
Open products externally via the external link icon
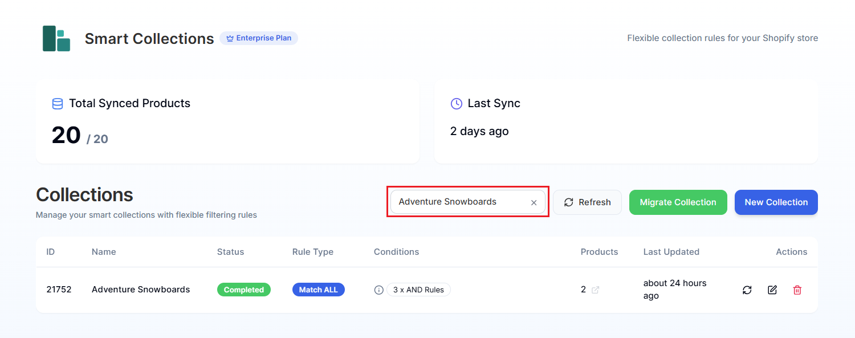(x=595, y=290)
